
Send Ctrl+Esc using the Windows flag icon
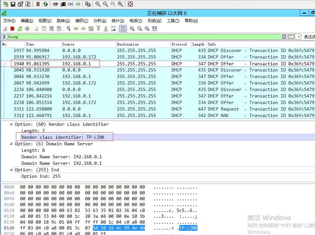(63, 4)
